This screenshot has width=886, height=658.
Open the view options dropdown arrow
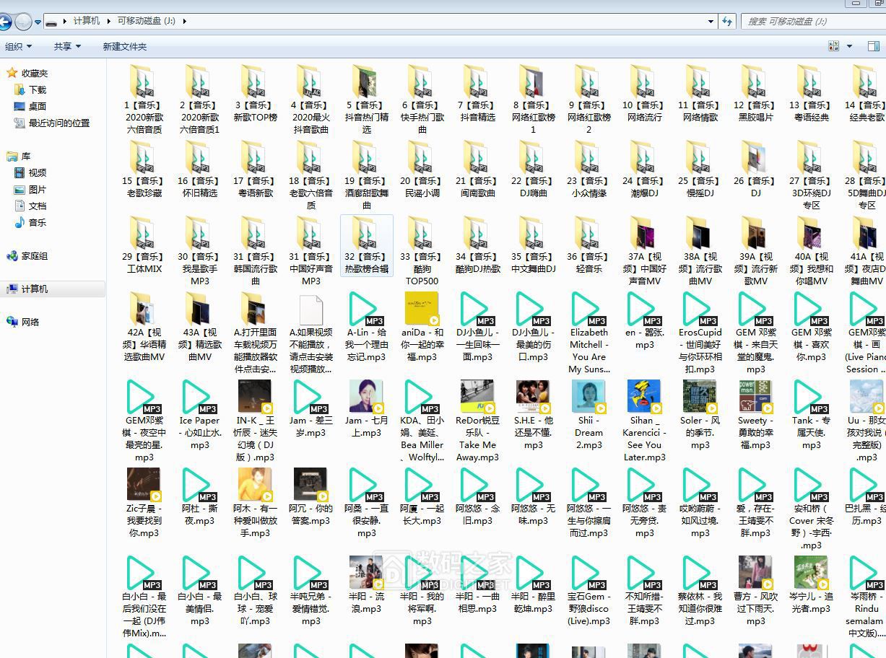tap(850, 46)
